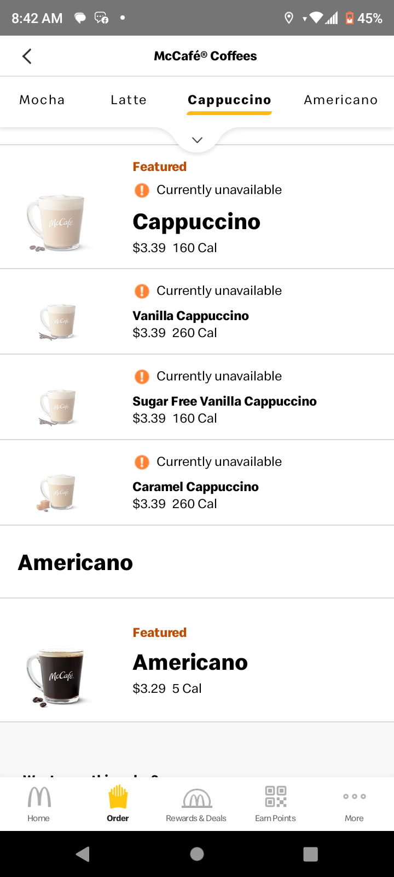
Task: Select the Americano tab
Action: point(340,100)
